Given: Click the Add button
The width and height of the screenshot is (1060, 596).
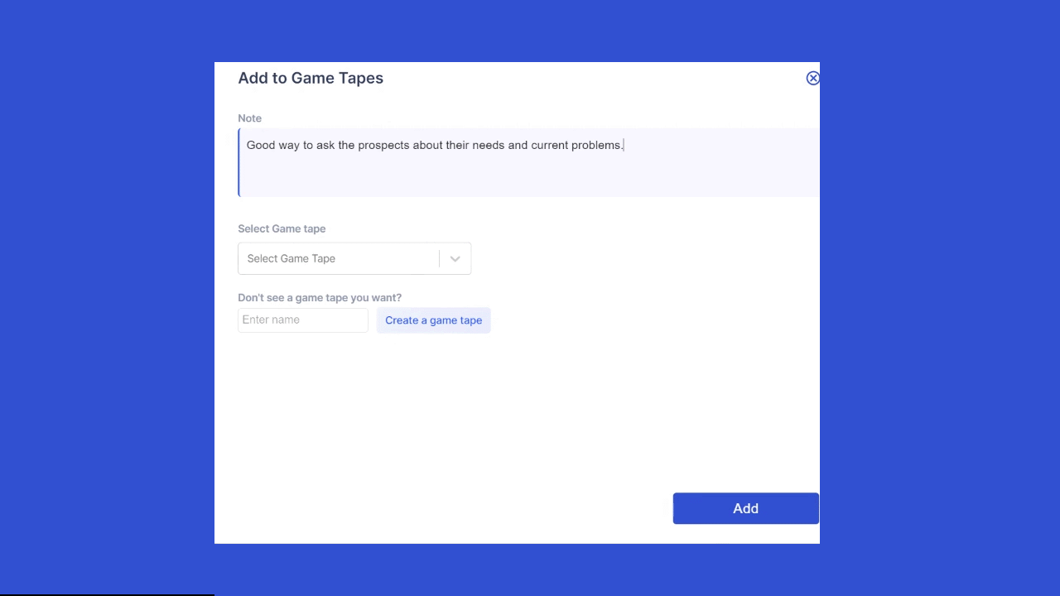Looking at the screenshot, I should [745, 508].
